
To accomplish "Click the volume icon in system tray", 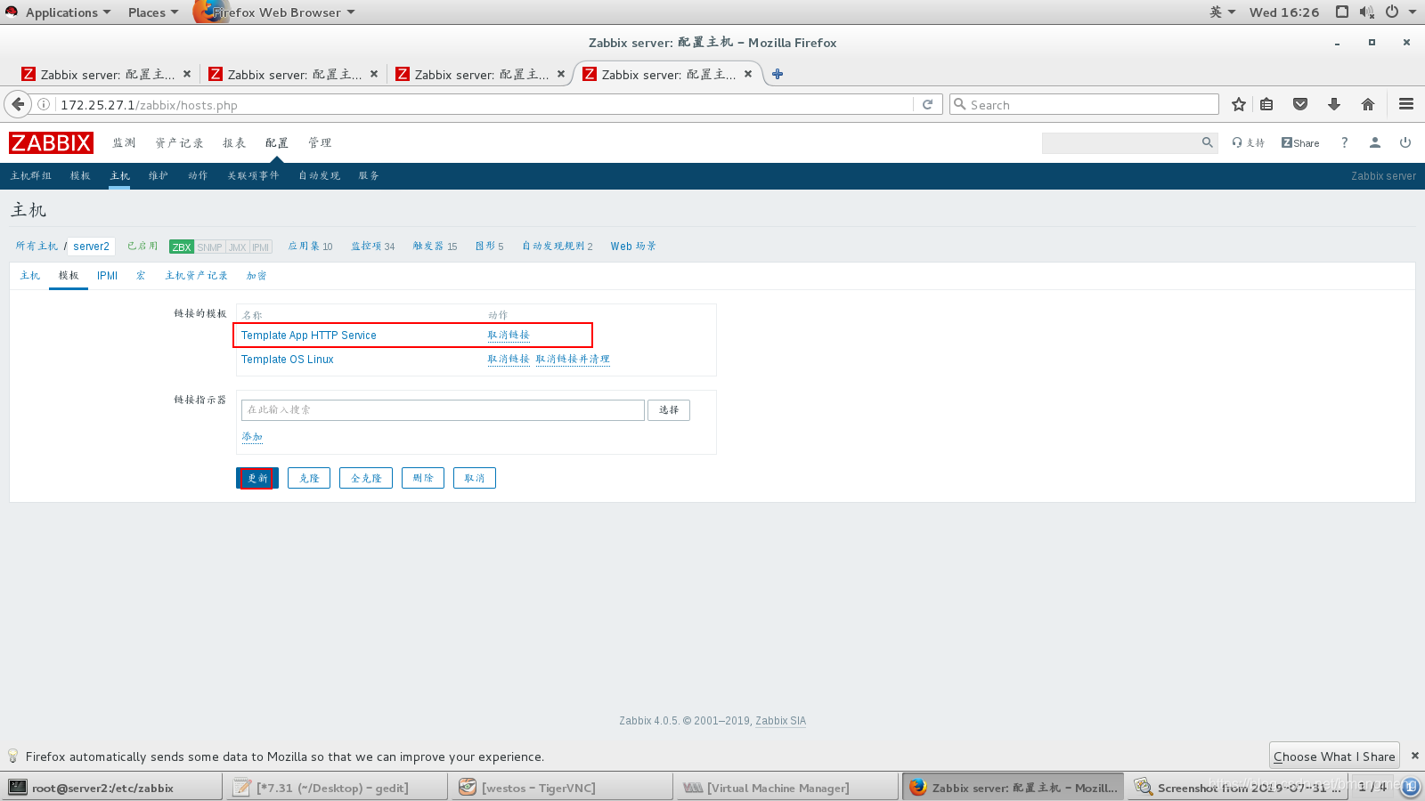I will tap(1366, 12).
